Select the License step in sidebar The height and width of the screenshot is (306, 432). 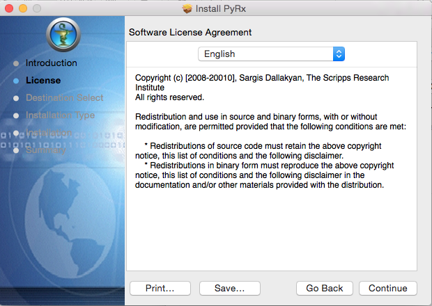43,80
